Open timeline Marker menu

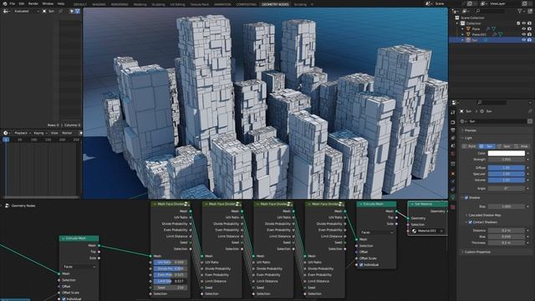pos(67,133)
